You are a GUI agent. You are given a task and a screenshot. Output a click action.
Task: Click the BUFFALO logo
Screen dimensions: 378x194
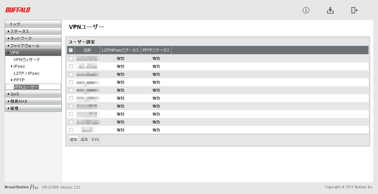[18, 10]
